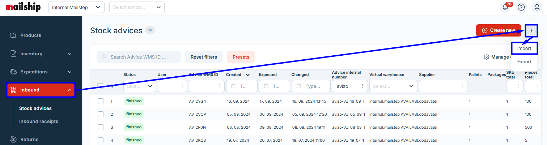Click the three-dot more options button
This screenshot has height=145, width=547.
pyautogui.click(x=531, y=30)
